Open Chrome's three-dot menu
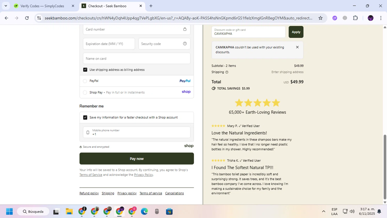Screen dimensions: 387x218 [381, 18]
